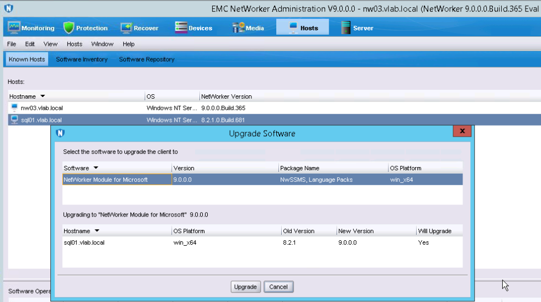Click the 8.2.1.0.Build.681 version cell

click(223, 120)
